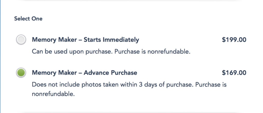The height and width of the screenshot is (113, 263).
Task: Click the "Memory Maker – Advance Purchase" label
Action: pyautogui.click(x=84, y=73)
